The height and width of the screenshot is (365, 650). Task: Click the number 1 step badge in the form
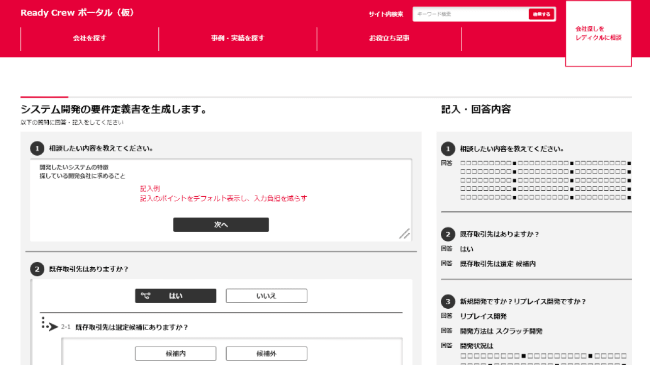[37, 149]
